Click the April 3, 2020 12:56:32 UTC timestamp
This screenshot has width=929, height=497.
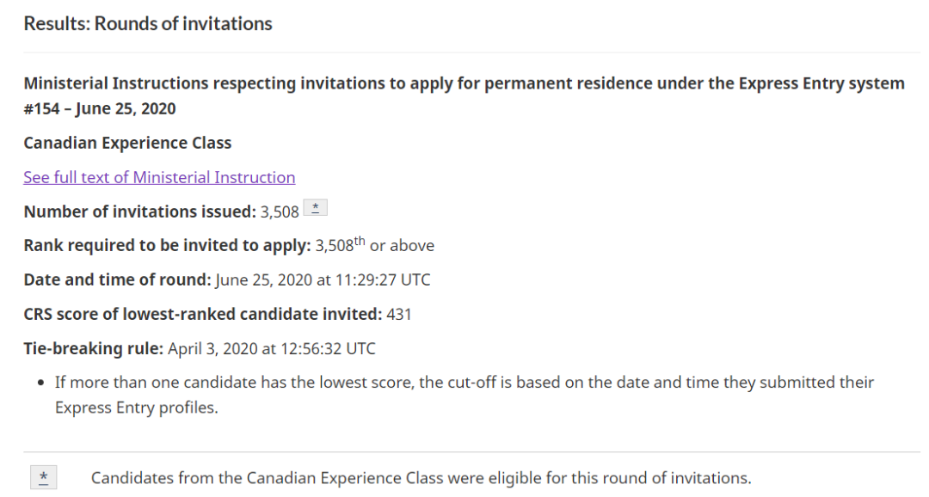[271, 348]
